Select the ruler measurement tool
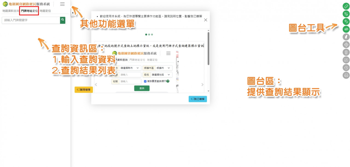350x167 pixels. (x=346, y=6)
